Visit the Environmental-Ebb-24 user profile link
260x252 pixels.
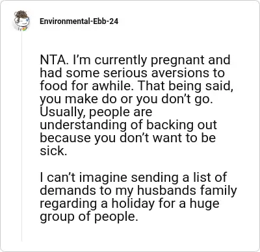tap(79, 21)
